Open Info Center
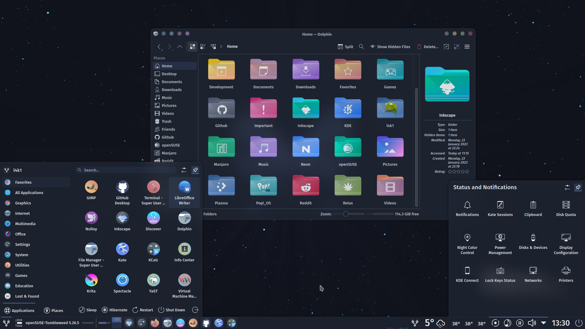The image size is (585, 329). (184, 252)
